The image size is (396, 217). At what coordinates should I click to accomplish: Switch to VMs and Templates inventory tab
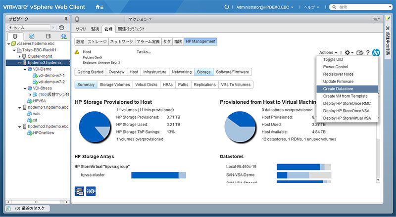(32, 37)
